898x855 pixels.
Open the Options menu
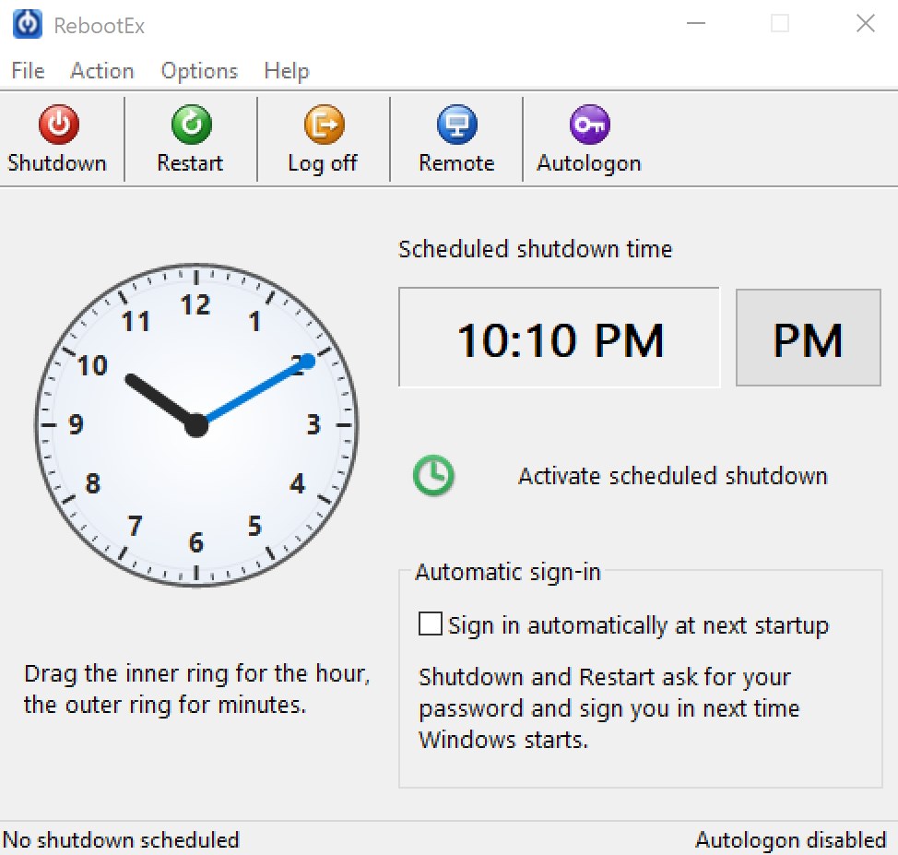point(199,71)
